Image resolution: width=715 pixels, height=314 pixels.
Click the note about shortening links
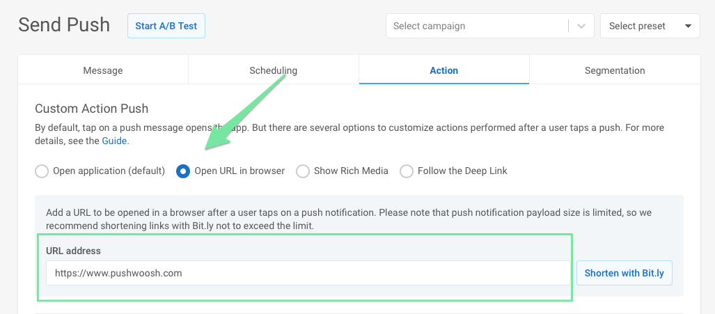pyautogui.click(x=348, y=219)
